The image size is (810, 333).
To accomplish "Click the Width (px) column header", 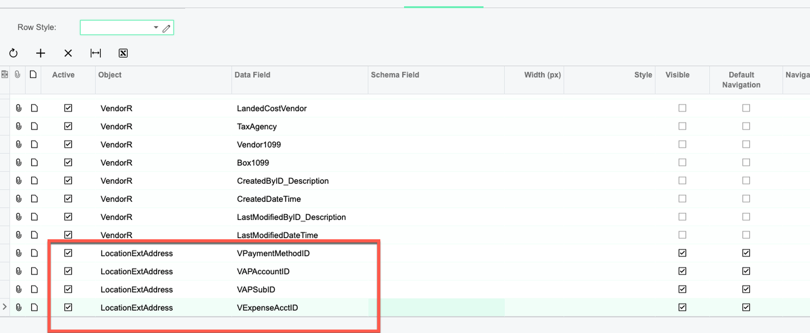I will (x=542, y=75).
